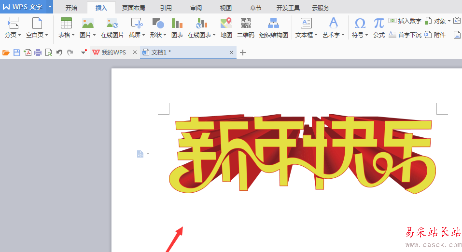Viewport: 462px width, 252px height.
Task: Insert a QR code via 二维码
Action: (x=245, y=28)
